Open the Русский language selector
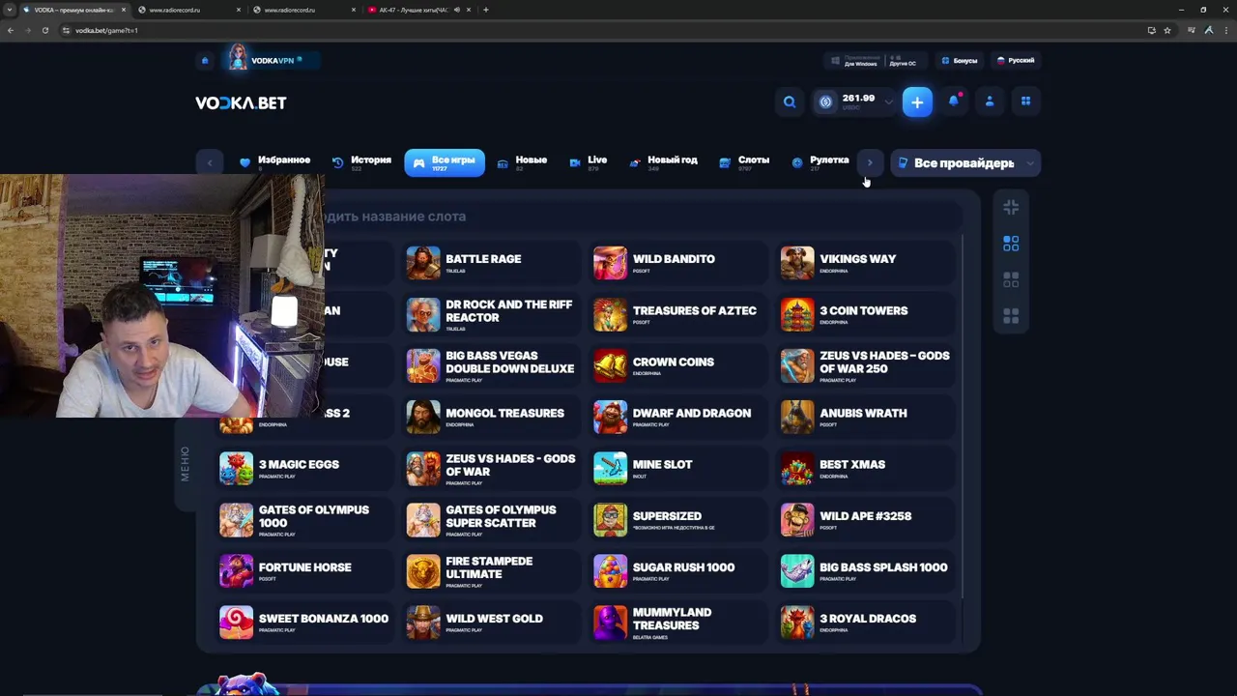 1016,60
